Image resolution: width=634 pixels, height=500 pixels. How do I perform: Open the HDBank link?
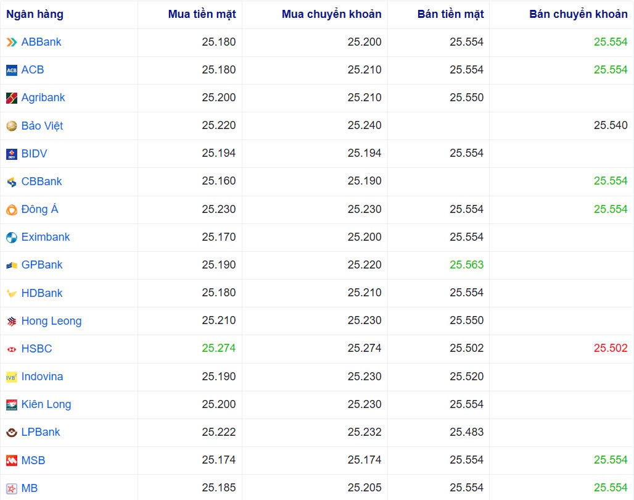tap(42, 293)
